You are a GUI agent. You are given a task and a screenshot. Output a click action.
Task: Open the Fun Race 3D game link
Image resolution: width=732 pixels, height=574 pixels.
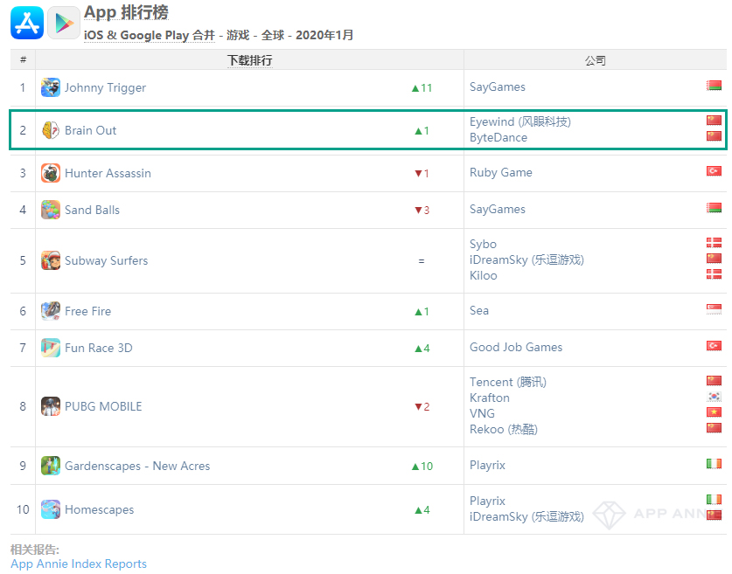pyautogui.click(x=99, y=349)
